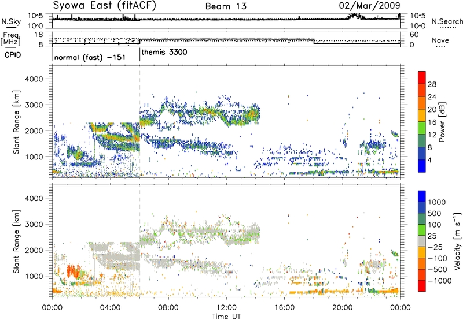This screenshot has height=320, width=463.
Task: Select the 'N.Sky' legend label
Action: point(11,21)
